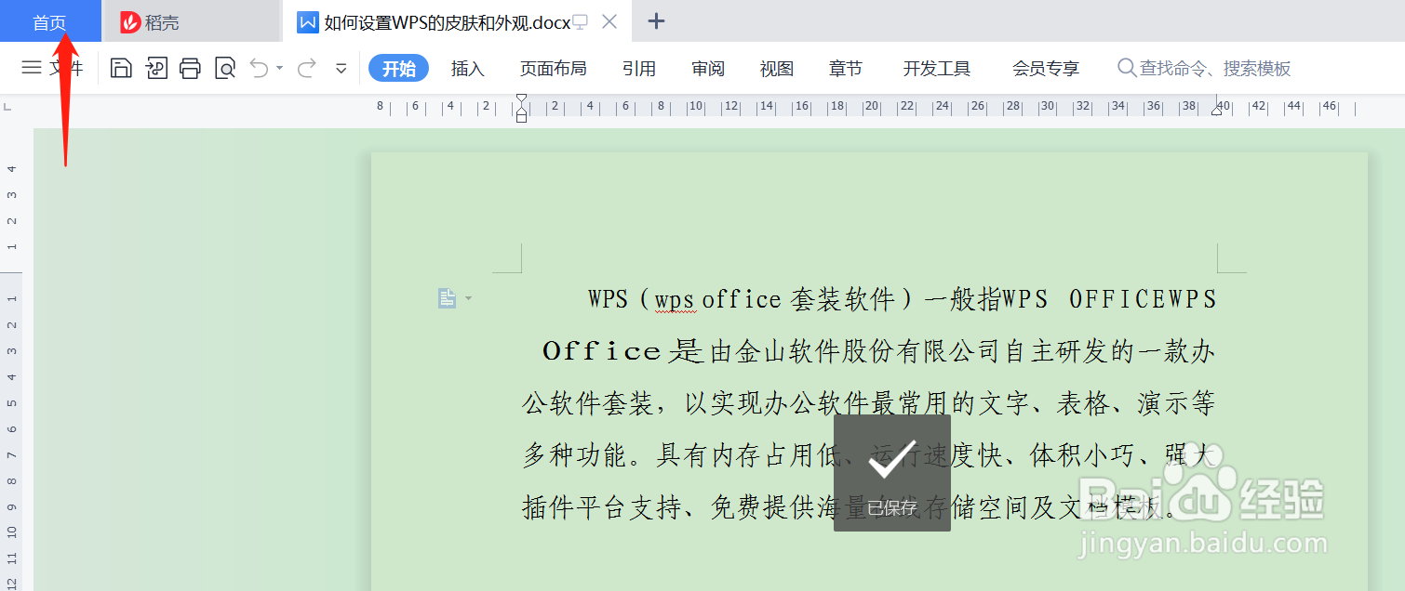This screenshot has height=591, width=1405.
Task: Open the 开发工具 ribbon tab
Action: (x=937, y=69)
